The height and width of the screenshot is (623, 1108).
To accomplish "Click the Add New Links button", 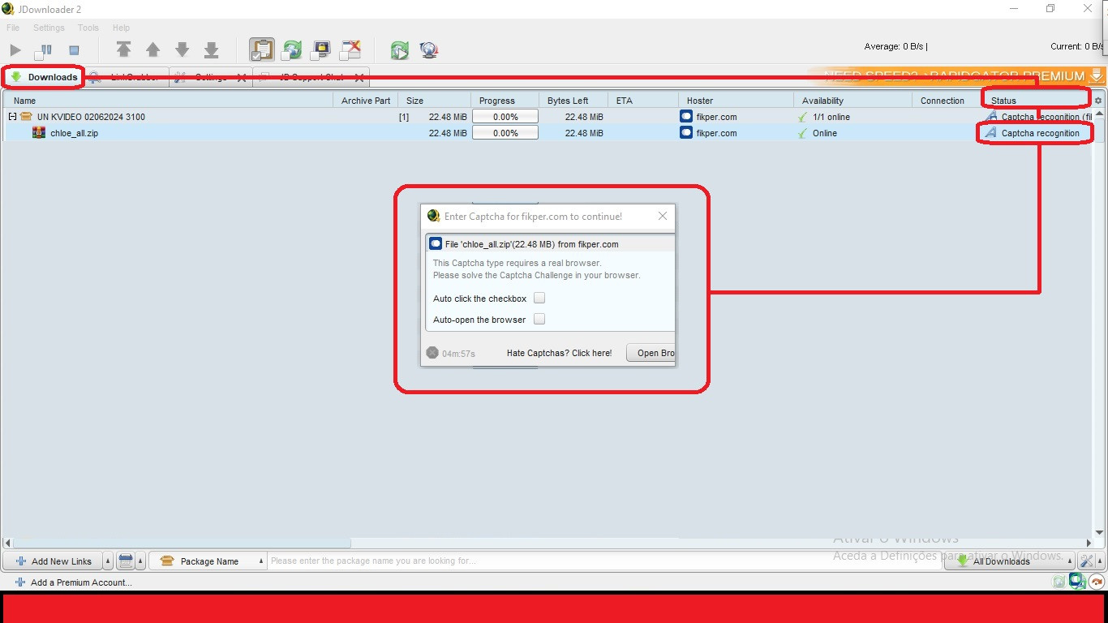I will (53, 561).
